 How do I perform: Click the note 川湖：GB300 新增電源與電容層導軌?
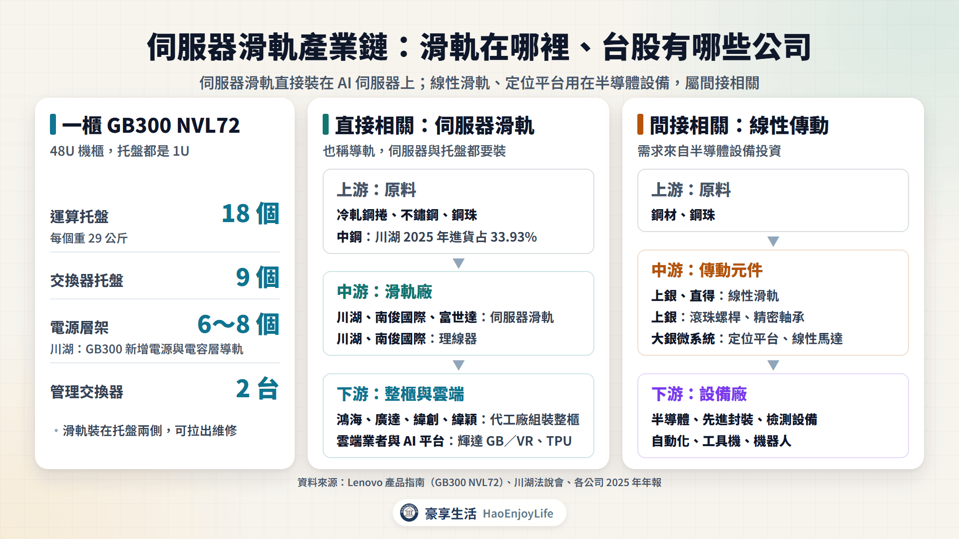pyautogui.click(x=146, y=349)
